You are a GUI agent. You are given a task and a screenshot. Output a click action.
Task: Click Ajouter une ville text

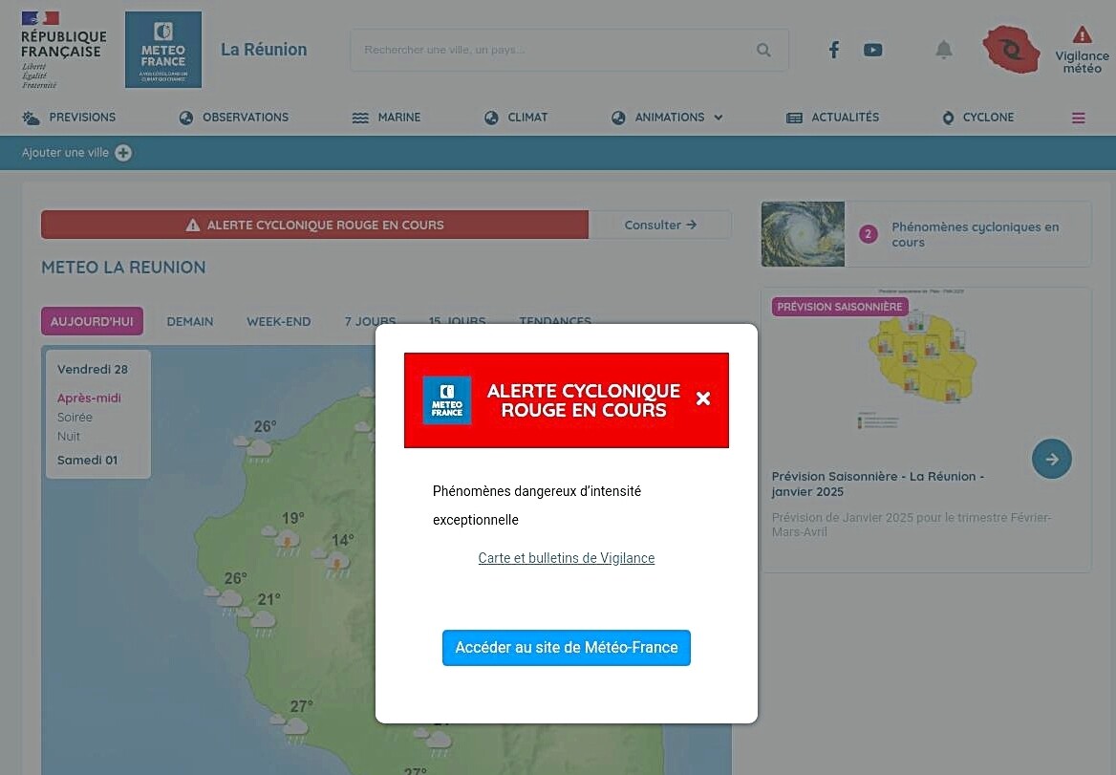(65, 153)
